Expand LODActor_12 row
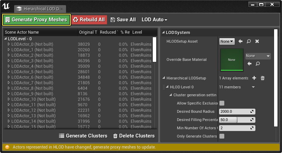 click(9, 110)
